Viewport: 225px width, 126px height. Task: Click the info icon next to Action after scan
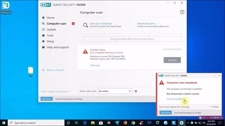point(136,91)
